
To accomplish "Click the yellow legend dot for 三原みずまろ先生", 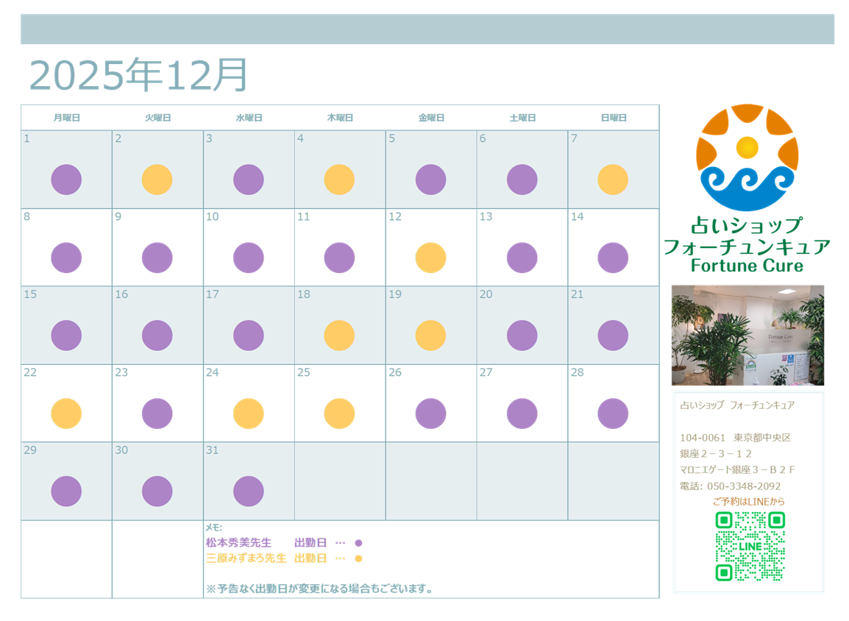I will (x=358, y=558).
